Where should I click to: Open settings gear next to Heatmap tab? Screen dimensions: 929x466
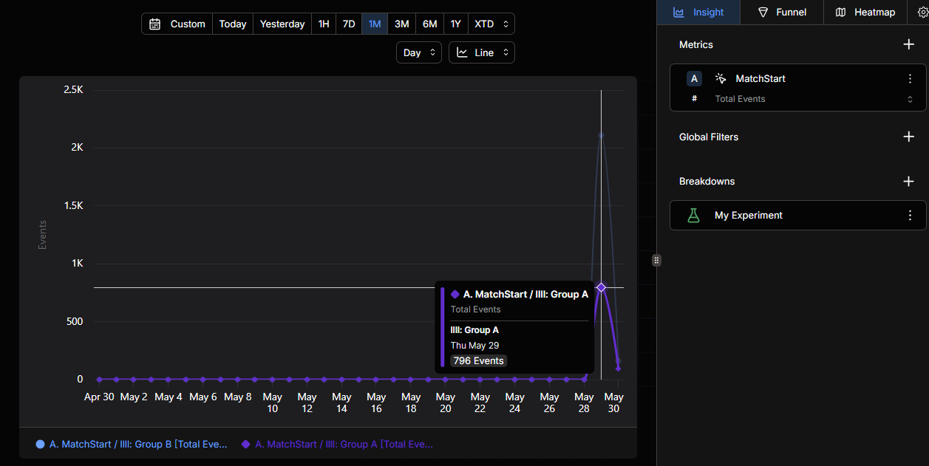point(922,12)
